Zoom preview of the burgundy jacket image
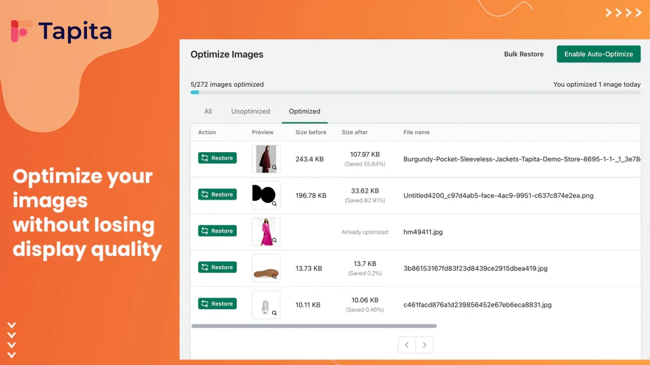Viewport: 650px width, 365px height. point(274,167)
